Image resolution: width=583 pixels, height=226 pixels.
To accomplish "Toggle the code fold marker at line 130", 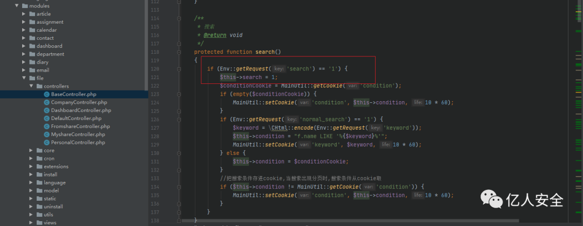I will 179,153.
